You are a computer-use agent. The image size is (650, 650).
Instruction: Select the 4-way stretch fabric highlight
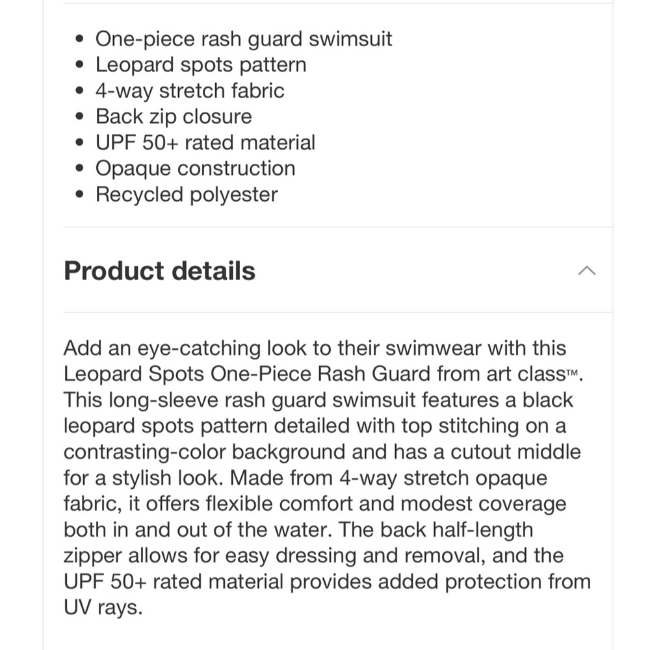190,91
